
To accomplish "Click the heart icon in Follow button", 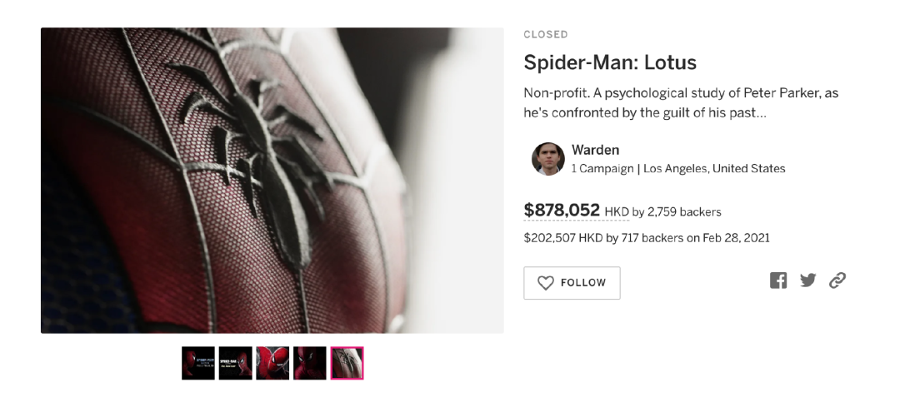I will coord(546,283).
